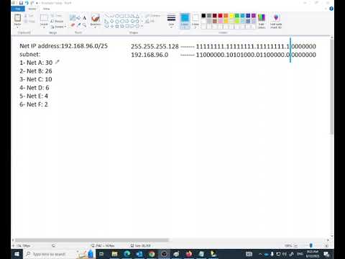
Task: Click the Undo arrow in title bar
Action: (x=27, y=3)
